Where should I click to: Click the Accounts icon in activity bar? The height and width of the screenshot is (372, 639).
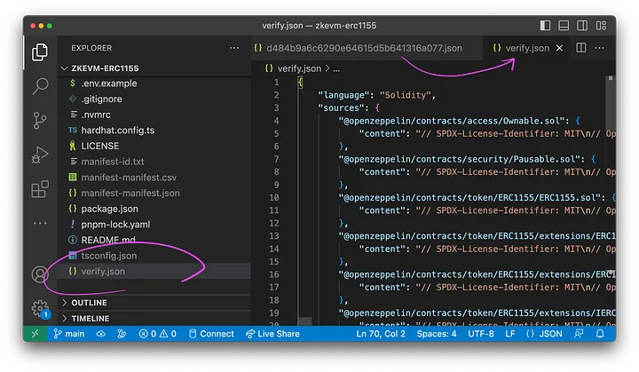tap(40, 274)
